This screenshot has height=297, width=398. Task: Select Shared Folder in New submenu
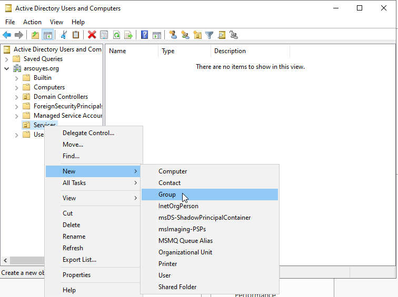pyautogui.click(x=210, y=287)
